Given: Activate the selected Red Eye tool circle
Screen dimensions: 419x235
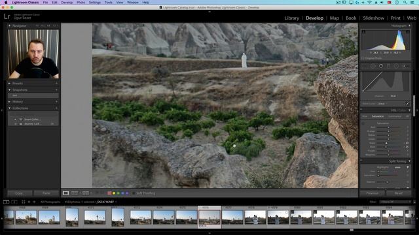Looking at the screenshot, I should click(x=381, y=66).
